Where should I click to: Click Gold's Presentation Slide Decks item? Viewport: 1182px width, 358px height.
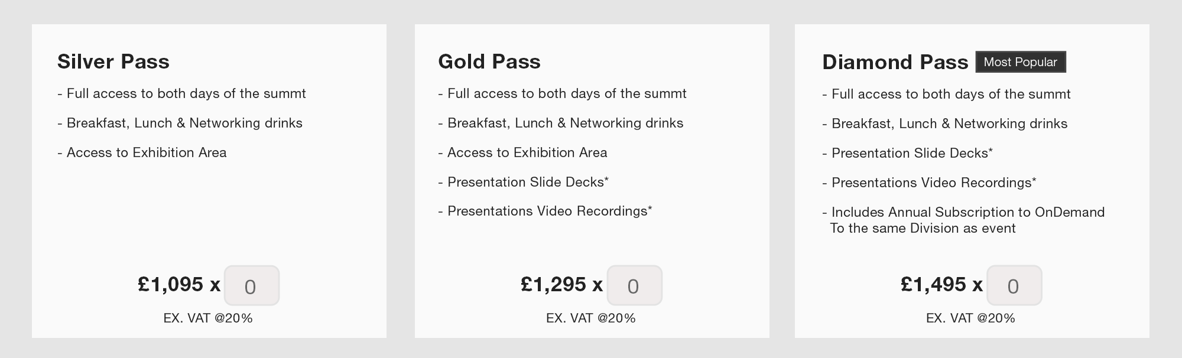(x=524, y=182)
